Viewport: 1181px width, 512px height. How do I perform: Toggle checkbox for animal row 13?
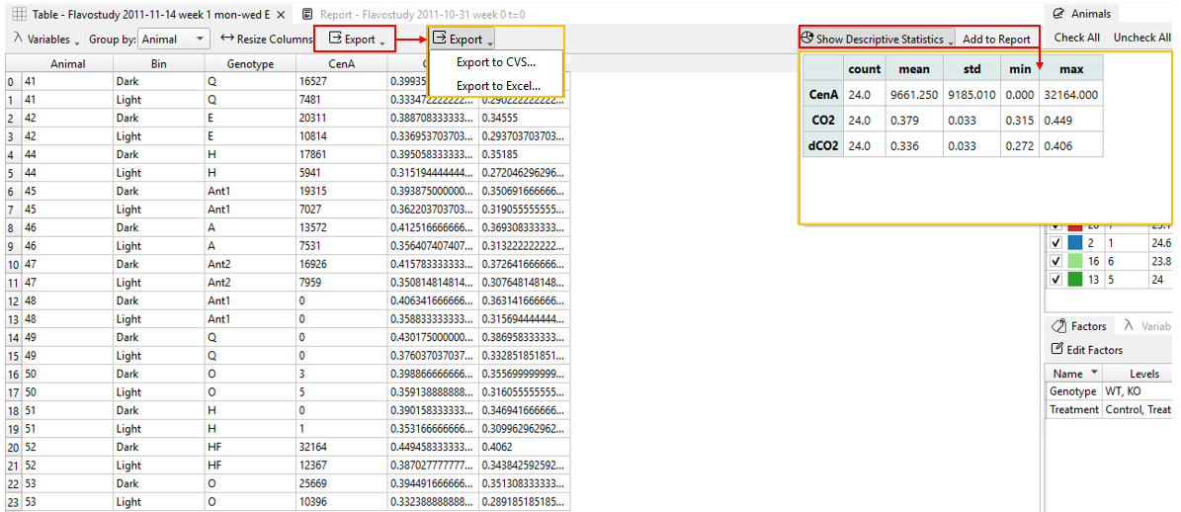[x=1055, y=279]
